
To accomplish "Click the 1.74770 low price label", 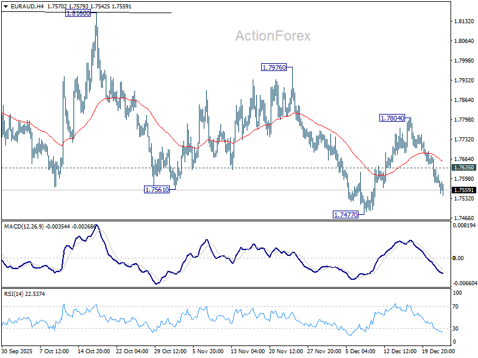I will (345, 214).
